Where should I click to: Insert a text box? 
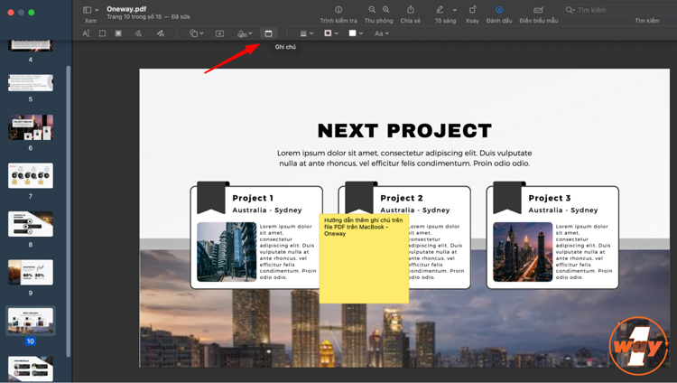[x=219, y=33]
